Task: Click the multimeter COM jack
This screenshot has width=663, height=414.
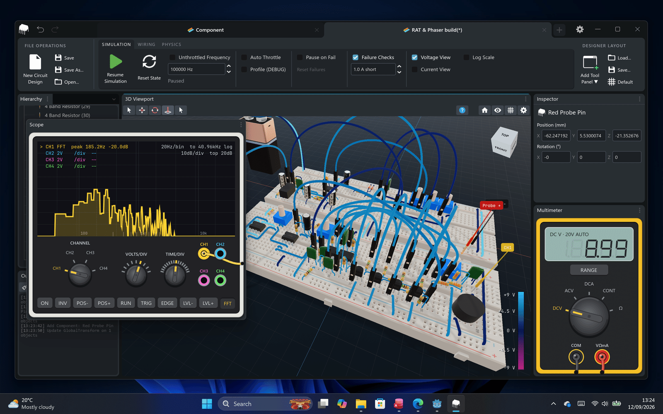Action: click(576, 357)
